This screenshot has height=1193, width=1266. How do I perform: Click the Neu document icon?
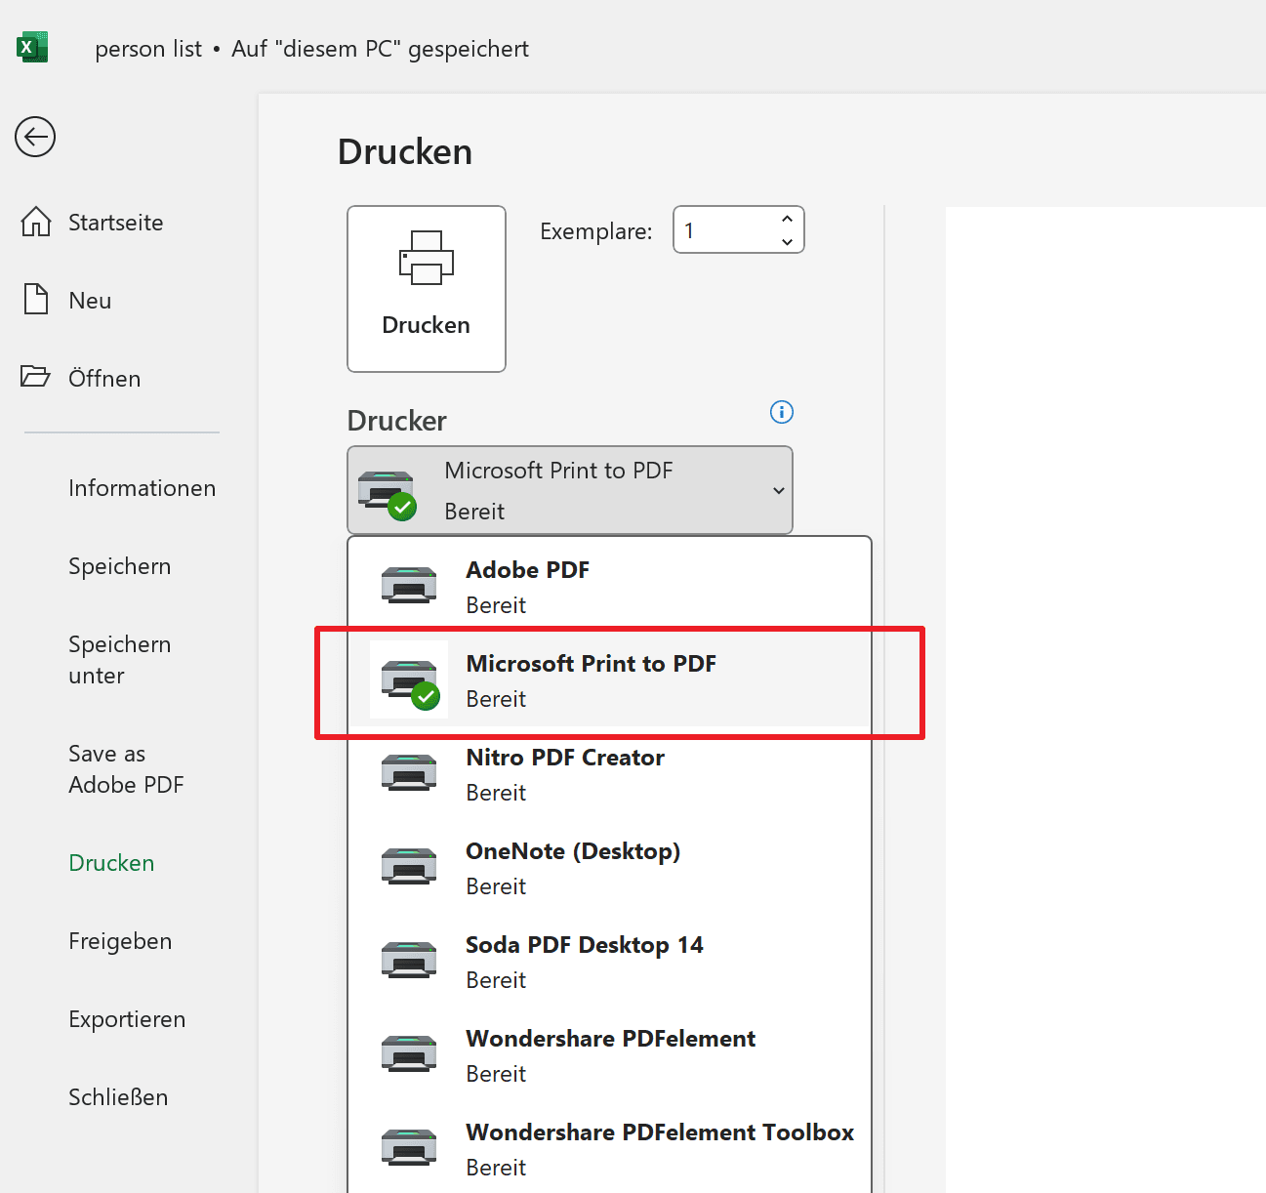pyautogui.click(x=36, y=299)
